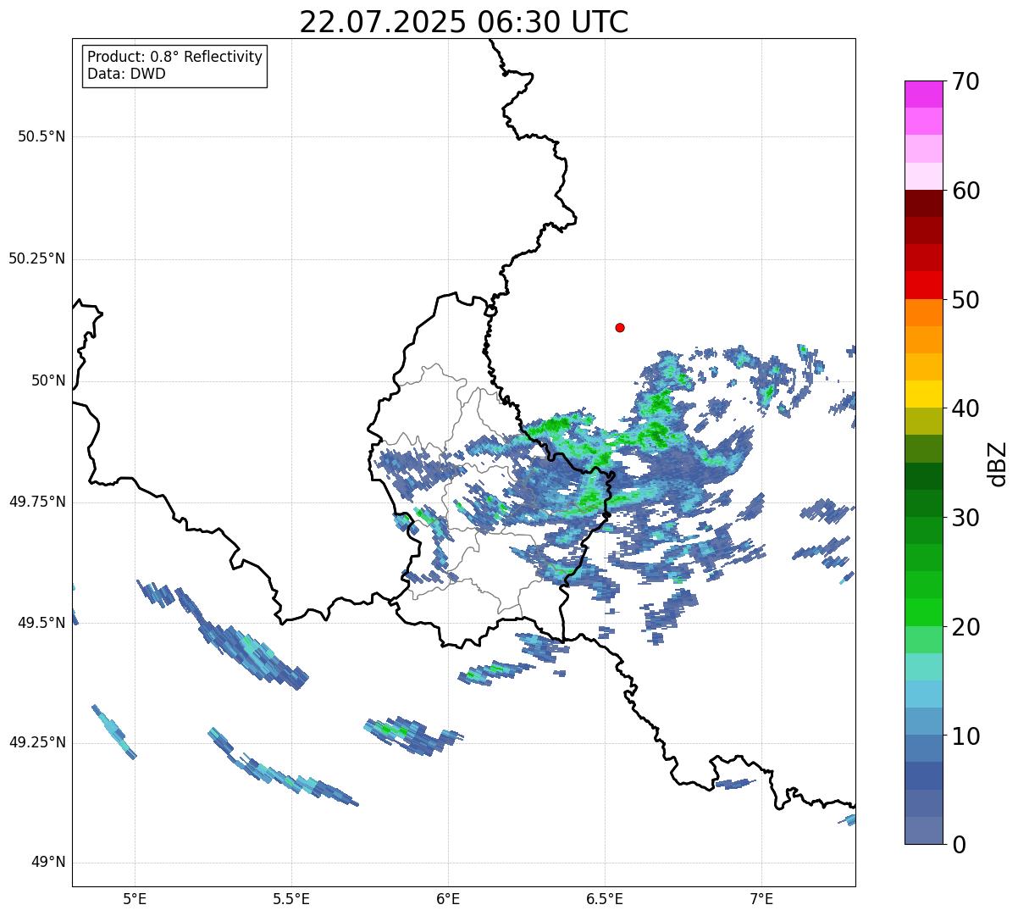The height and width of the screenshot is (916, 1018).
Task: Click the 6.5°E longitude label
Action: click(605, 898)
